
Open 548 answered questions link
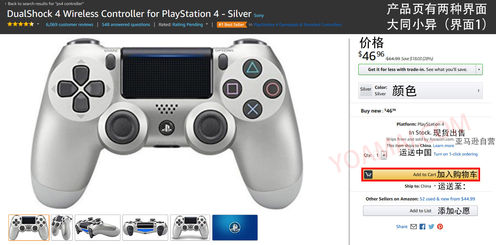(126, 25)
